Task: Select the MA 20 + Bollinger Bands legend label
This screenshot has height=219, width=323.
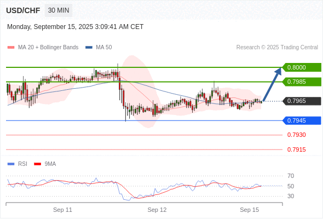Action: click(x=48, y=48)
